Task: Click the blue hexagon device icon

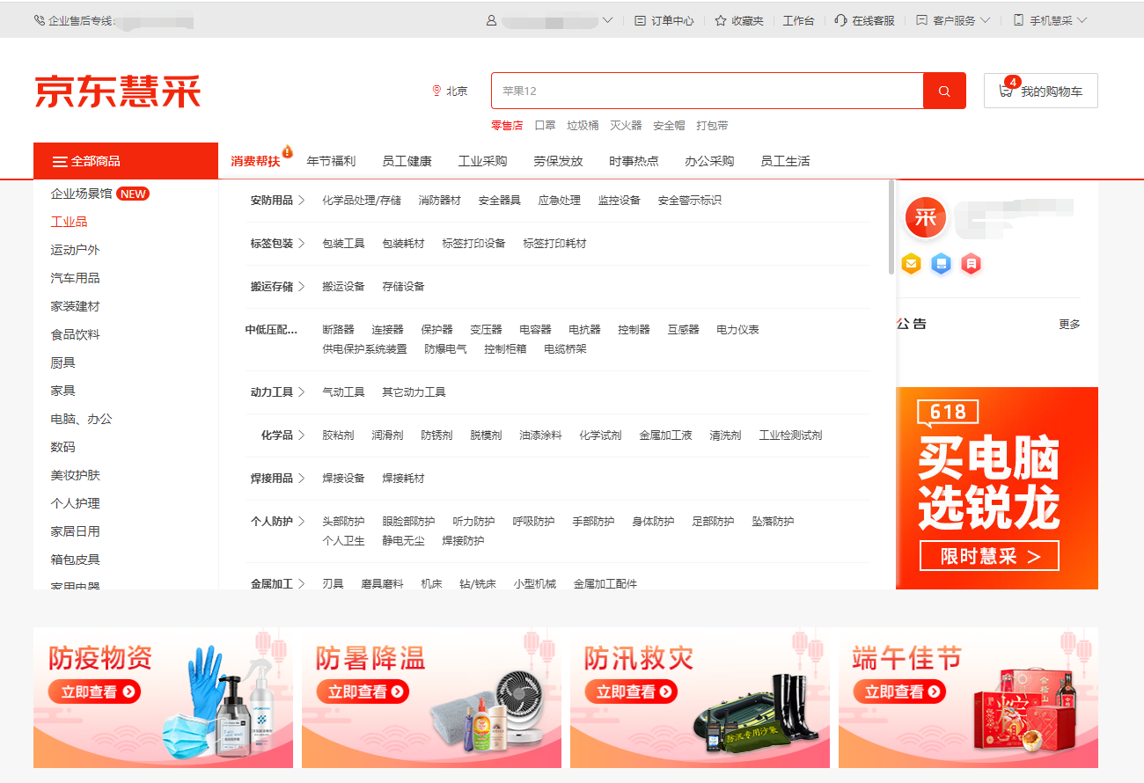Action: tap(941, 264)
